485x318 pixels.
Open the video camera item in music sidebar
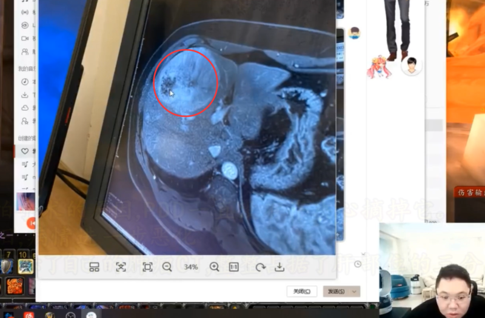pos(25,38)
